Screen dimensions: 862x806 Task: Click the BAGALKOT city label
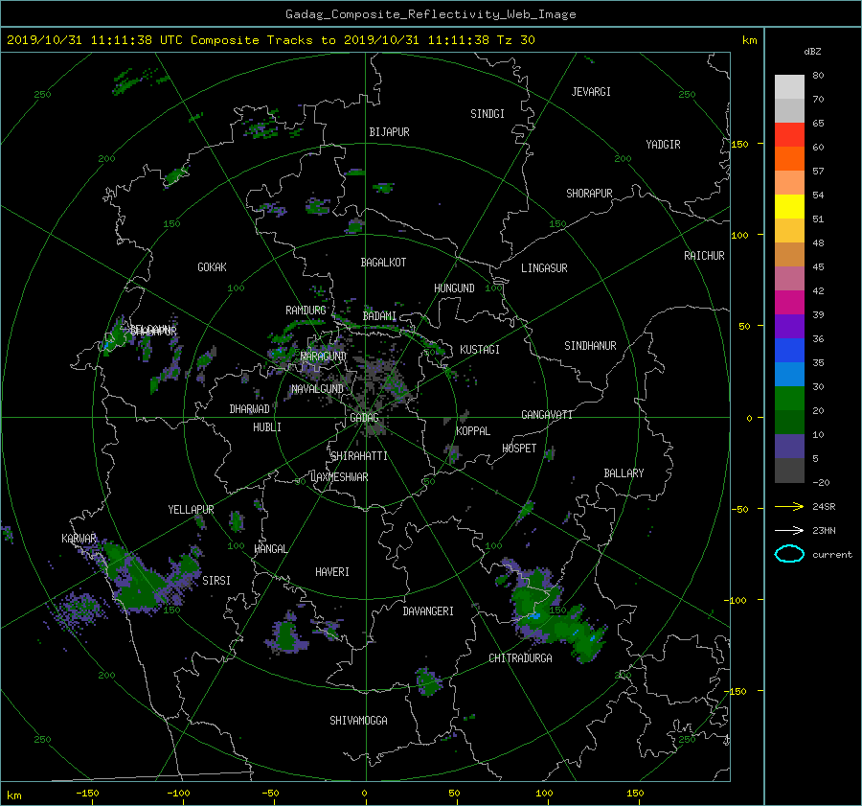click(383, 263)
